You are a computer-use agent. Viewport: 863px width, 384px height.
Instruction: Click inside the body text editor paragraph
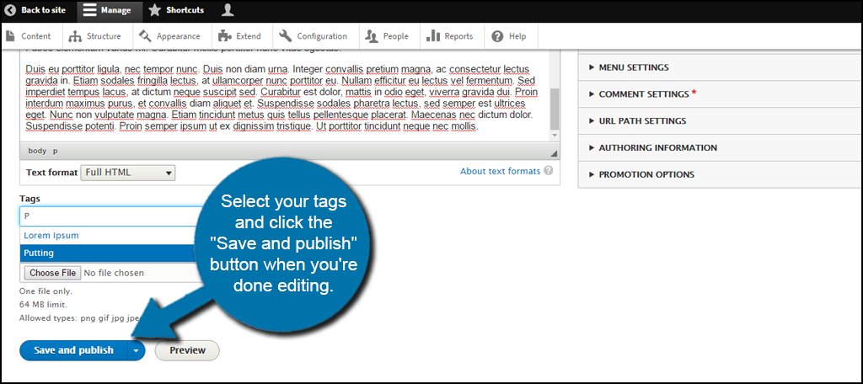pyautogui.click(x=281, y=98)
